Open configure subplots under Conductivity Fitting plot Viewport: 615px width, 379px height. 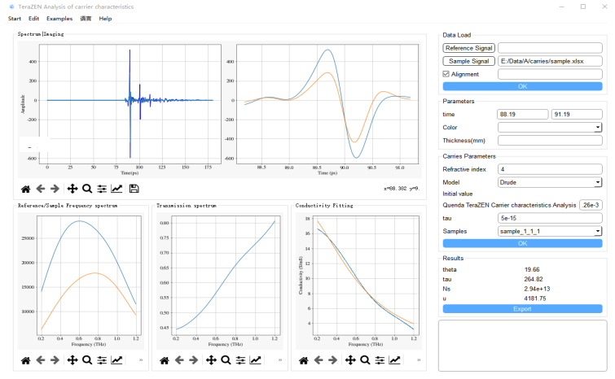point(379,360)
